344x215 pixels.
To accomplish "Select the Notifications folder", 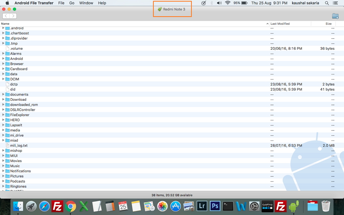I will [x=172, y=171].
